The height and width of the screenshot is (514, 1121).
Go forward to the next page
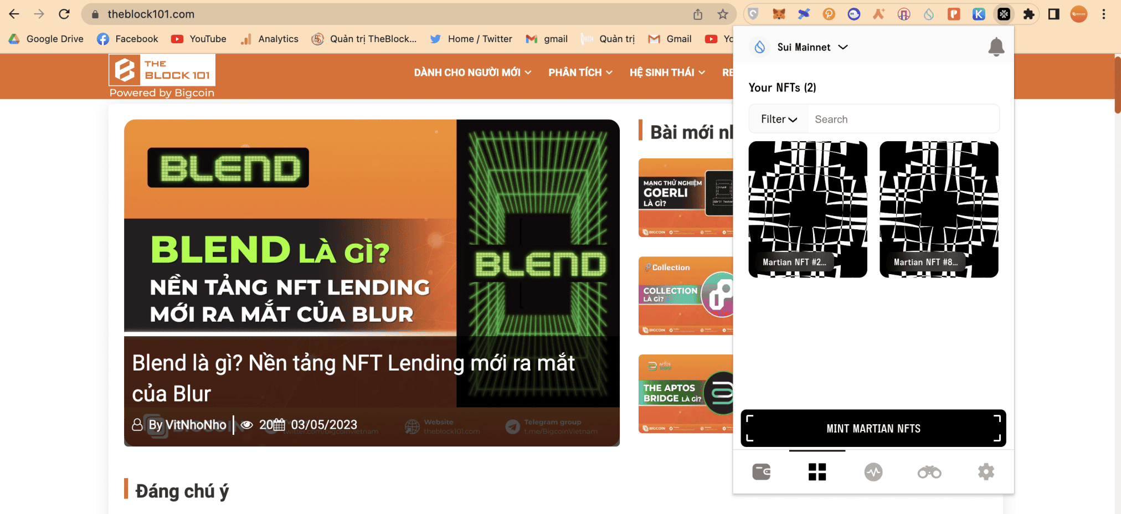coord(39,14)
